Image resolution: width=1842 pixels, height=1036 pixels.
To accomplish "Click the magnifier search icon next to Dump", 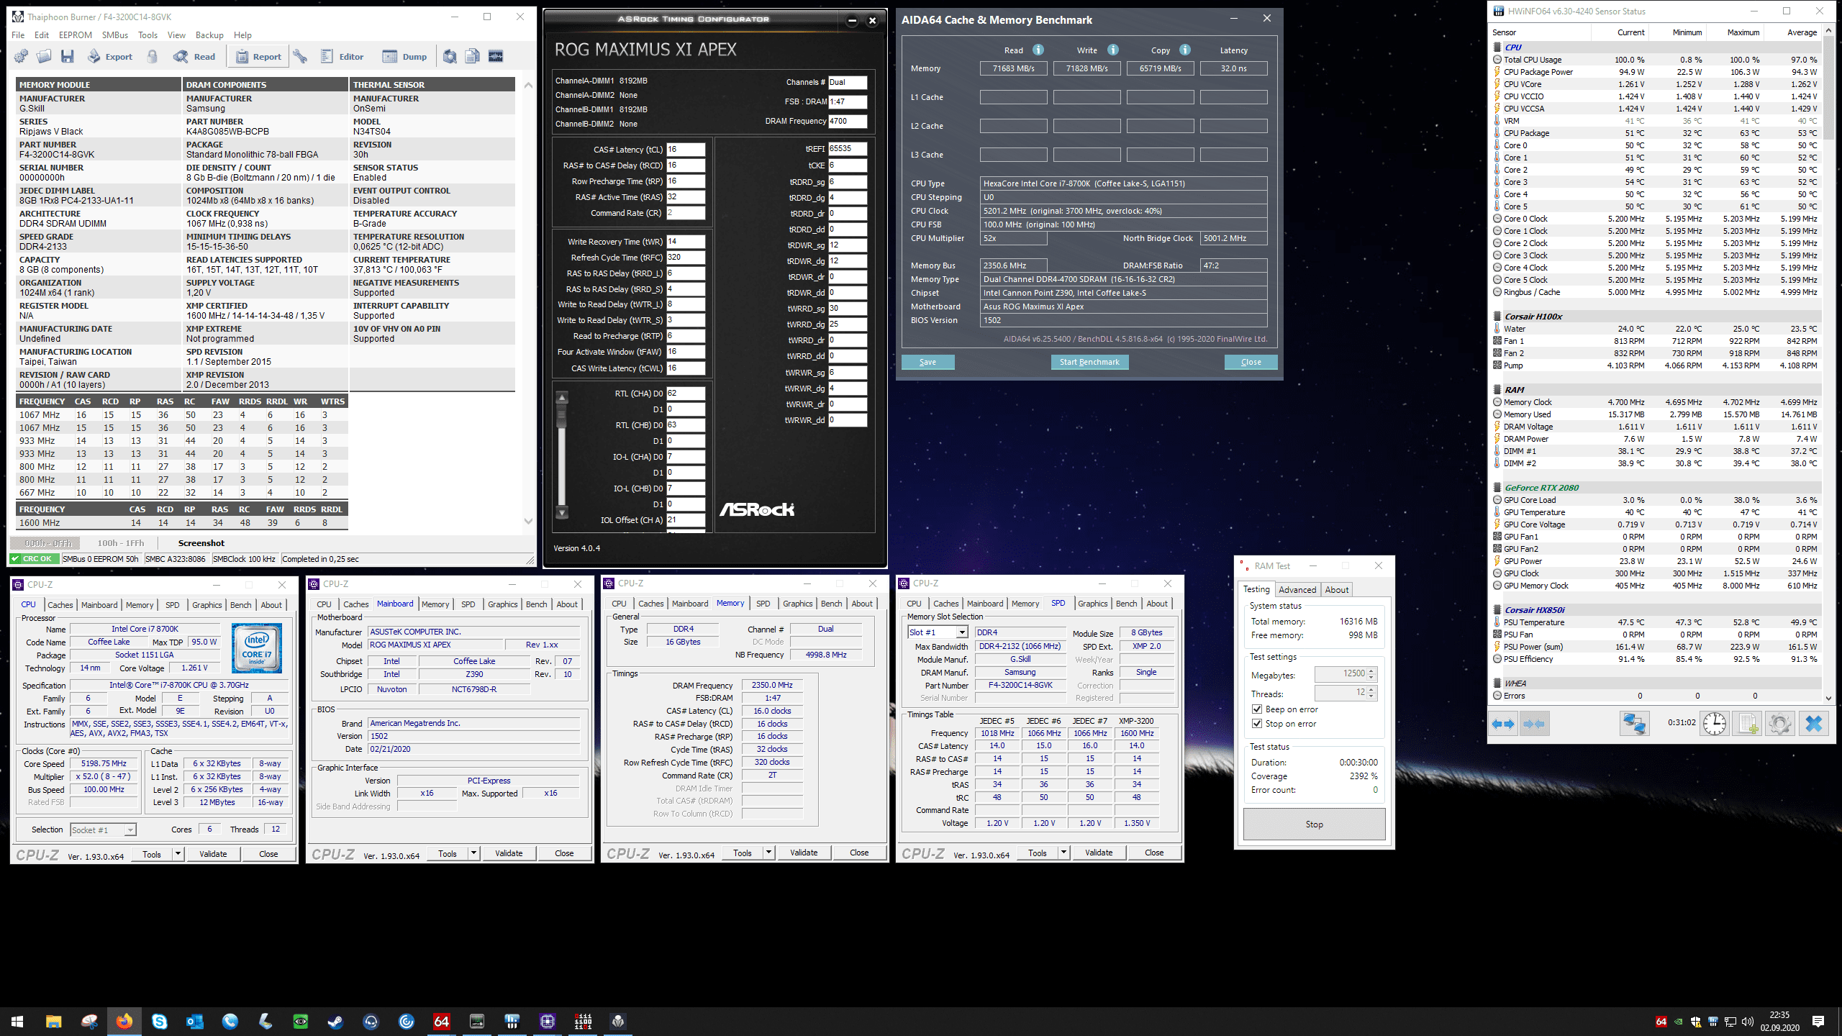I will tap(450, 56).
